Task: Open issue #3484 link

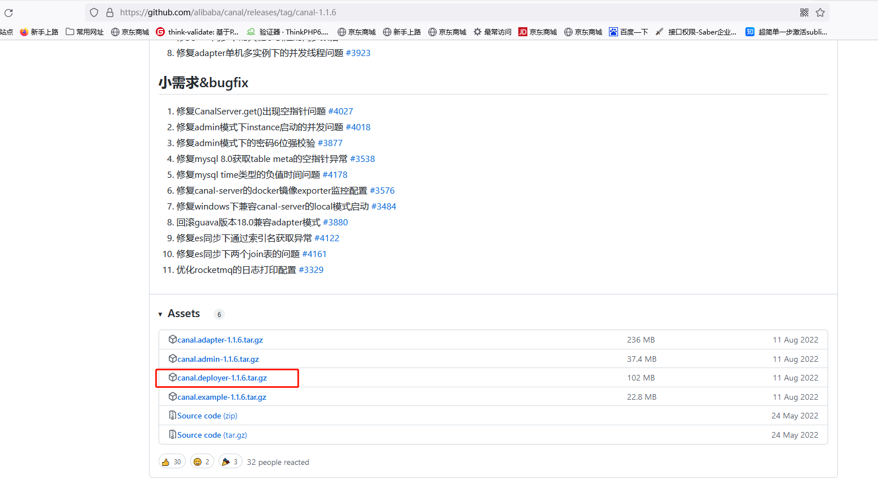Action: pyautogui.click(x=384, y=206)
